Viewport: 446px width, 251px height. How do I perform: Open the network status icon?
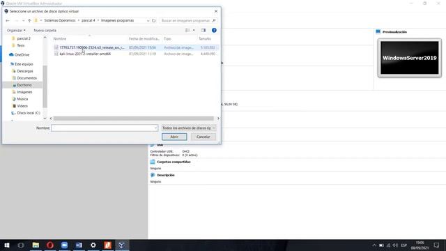click(389, 245)
